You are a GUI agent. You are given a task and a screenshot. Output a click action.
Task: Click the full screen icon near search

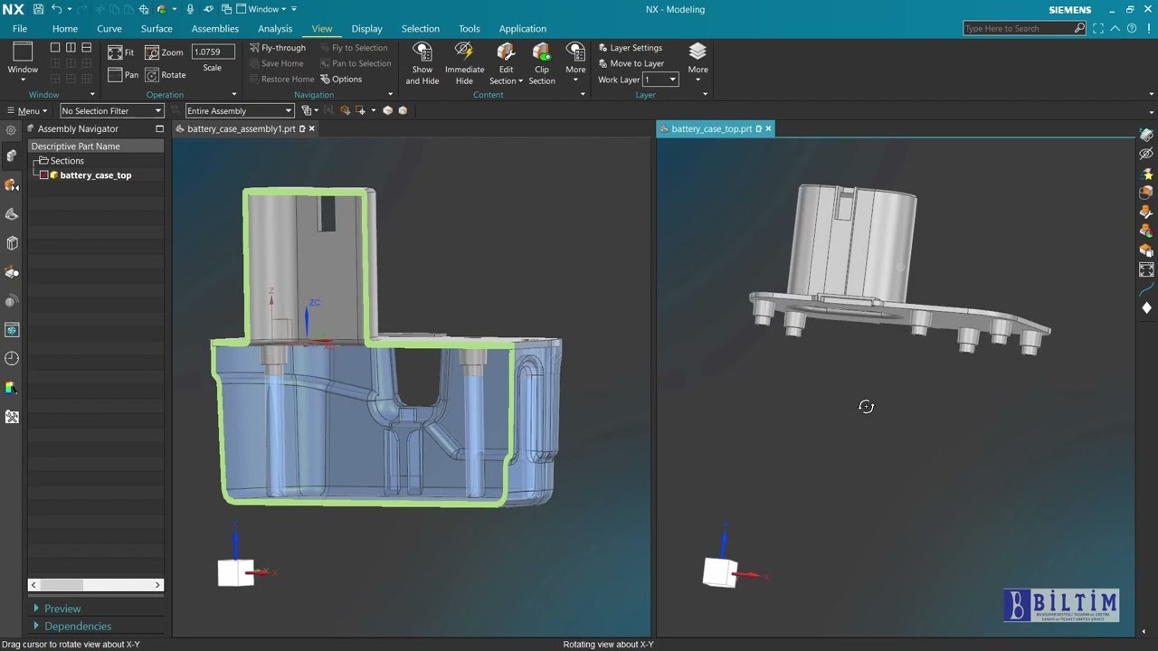point(1097,28)
